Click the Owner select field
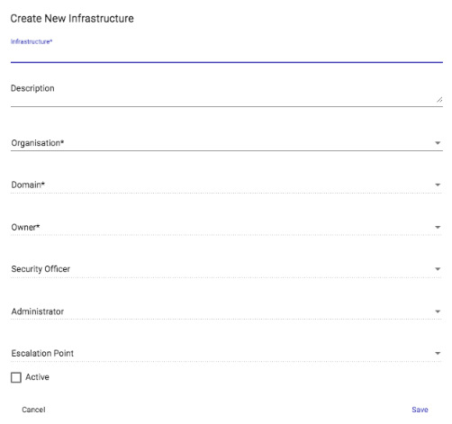Viewport: 452px width, 424px height. click(227, 227)
